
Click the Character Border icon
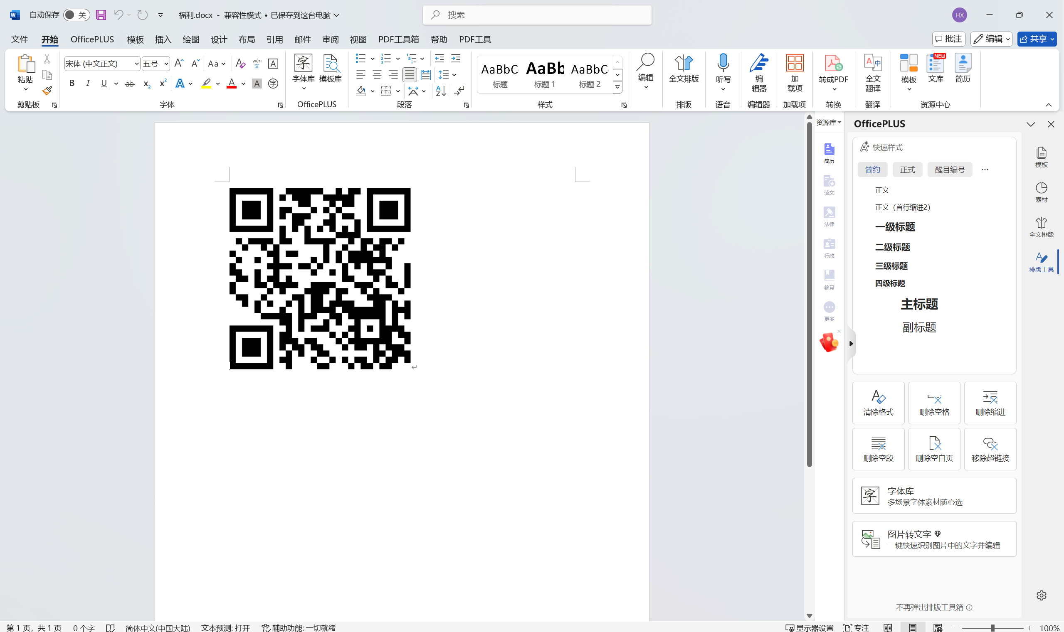pos(273,64)
